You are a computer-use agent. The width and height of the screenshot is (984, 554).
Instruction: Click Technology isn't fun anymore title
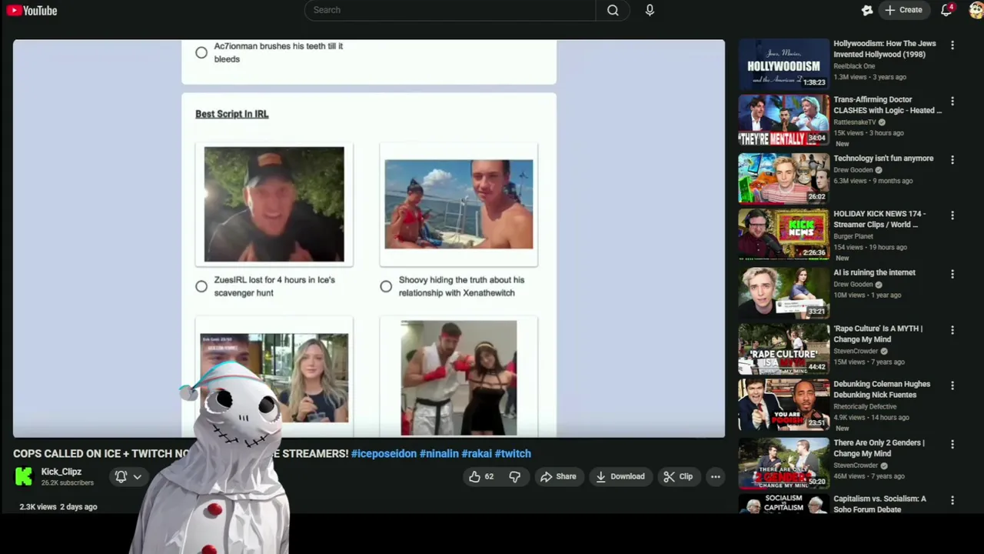click(x=883, y=159)
